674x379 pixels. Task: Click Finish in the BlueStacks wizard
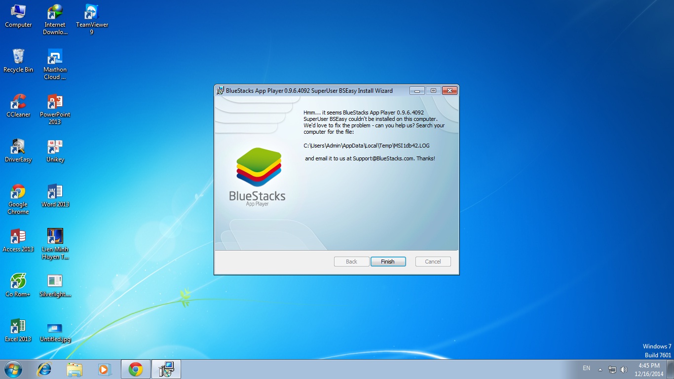(x=388, y=262)
